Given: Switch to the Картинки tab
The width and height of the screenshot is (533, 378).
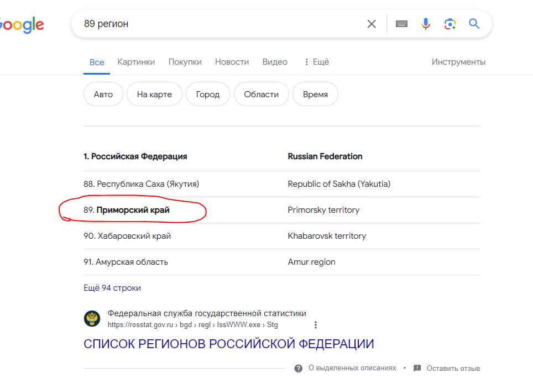Looking at the screenshot, I should pos(136,62).
